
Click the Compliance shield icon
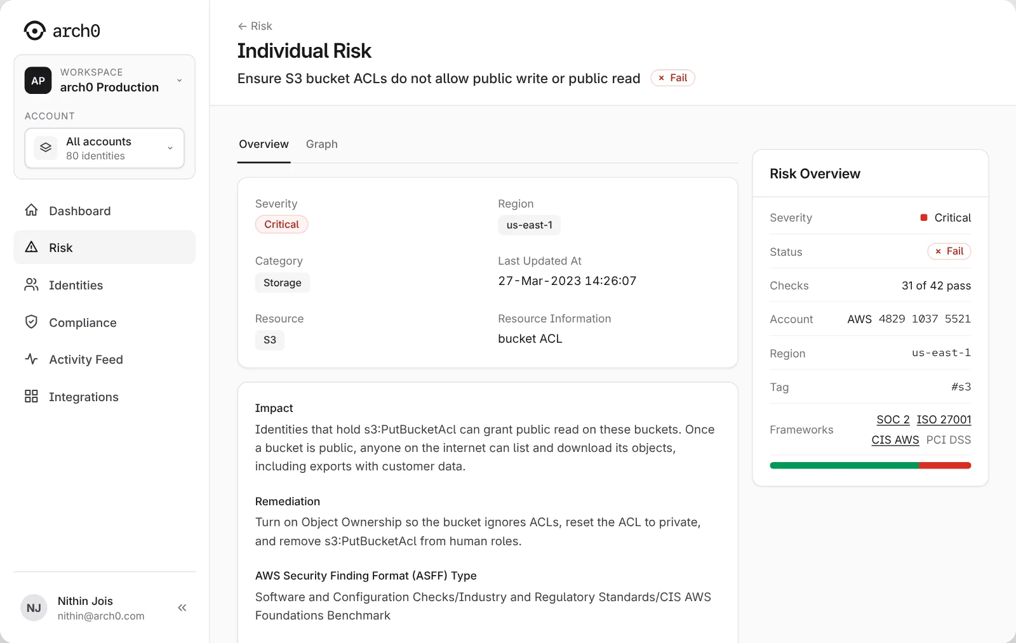pos(31,322)
